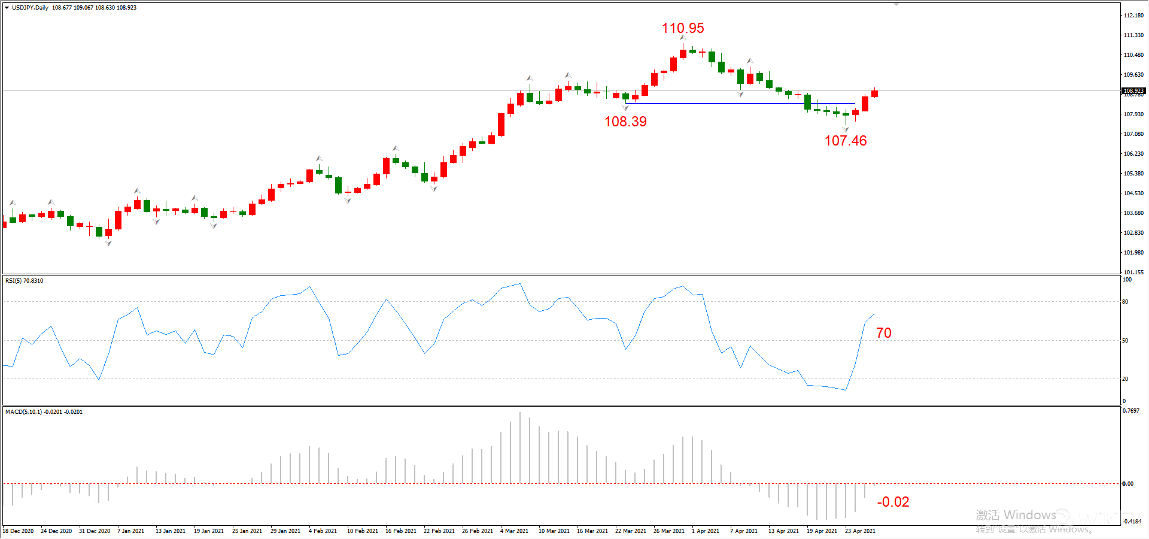Click the down fractal arrow above 108.39 label

(625, 108)
